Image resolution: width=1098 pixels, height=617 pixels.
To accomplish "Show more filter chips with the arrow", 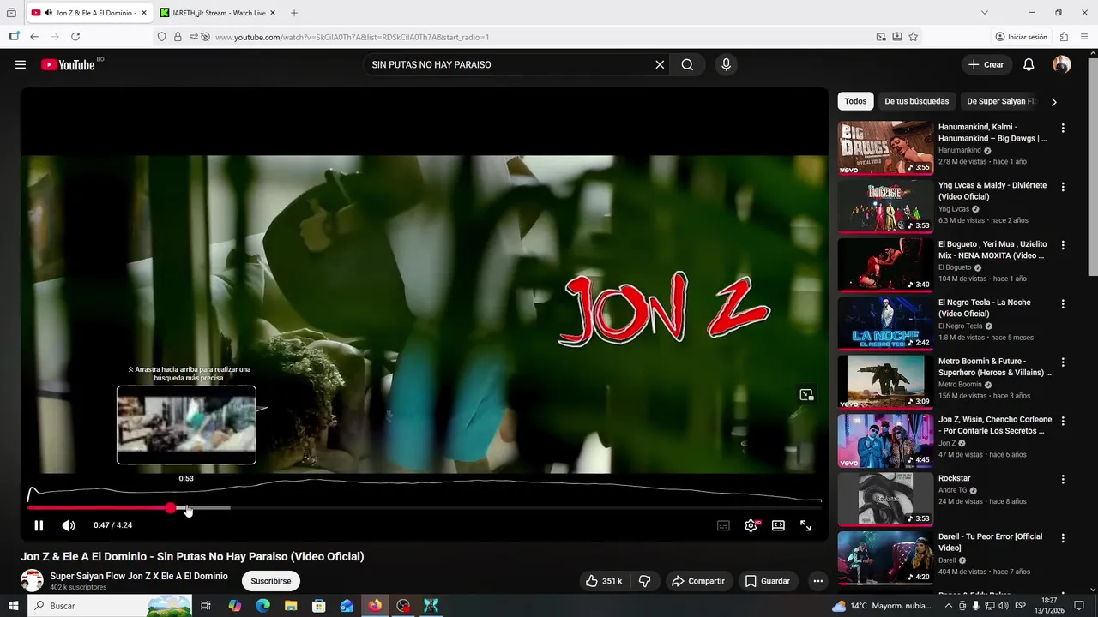I will pyautogui.click(x=1054, y=101).
